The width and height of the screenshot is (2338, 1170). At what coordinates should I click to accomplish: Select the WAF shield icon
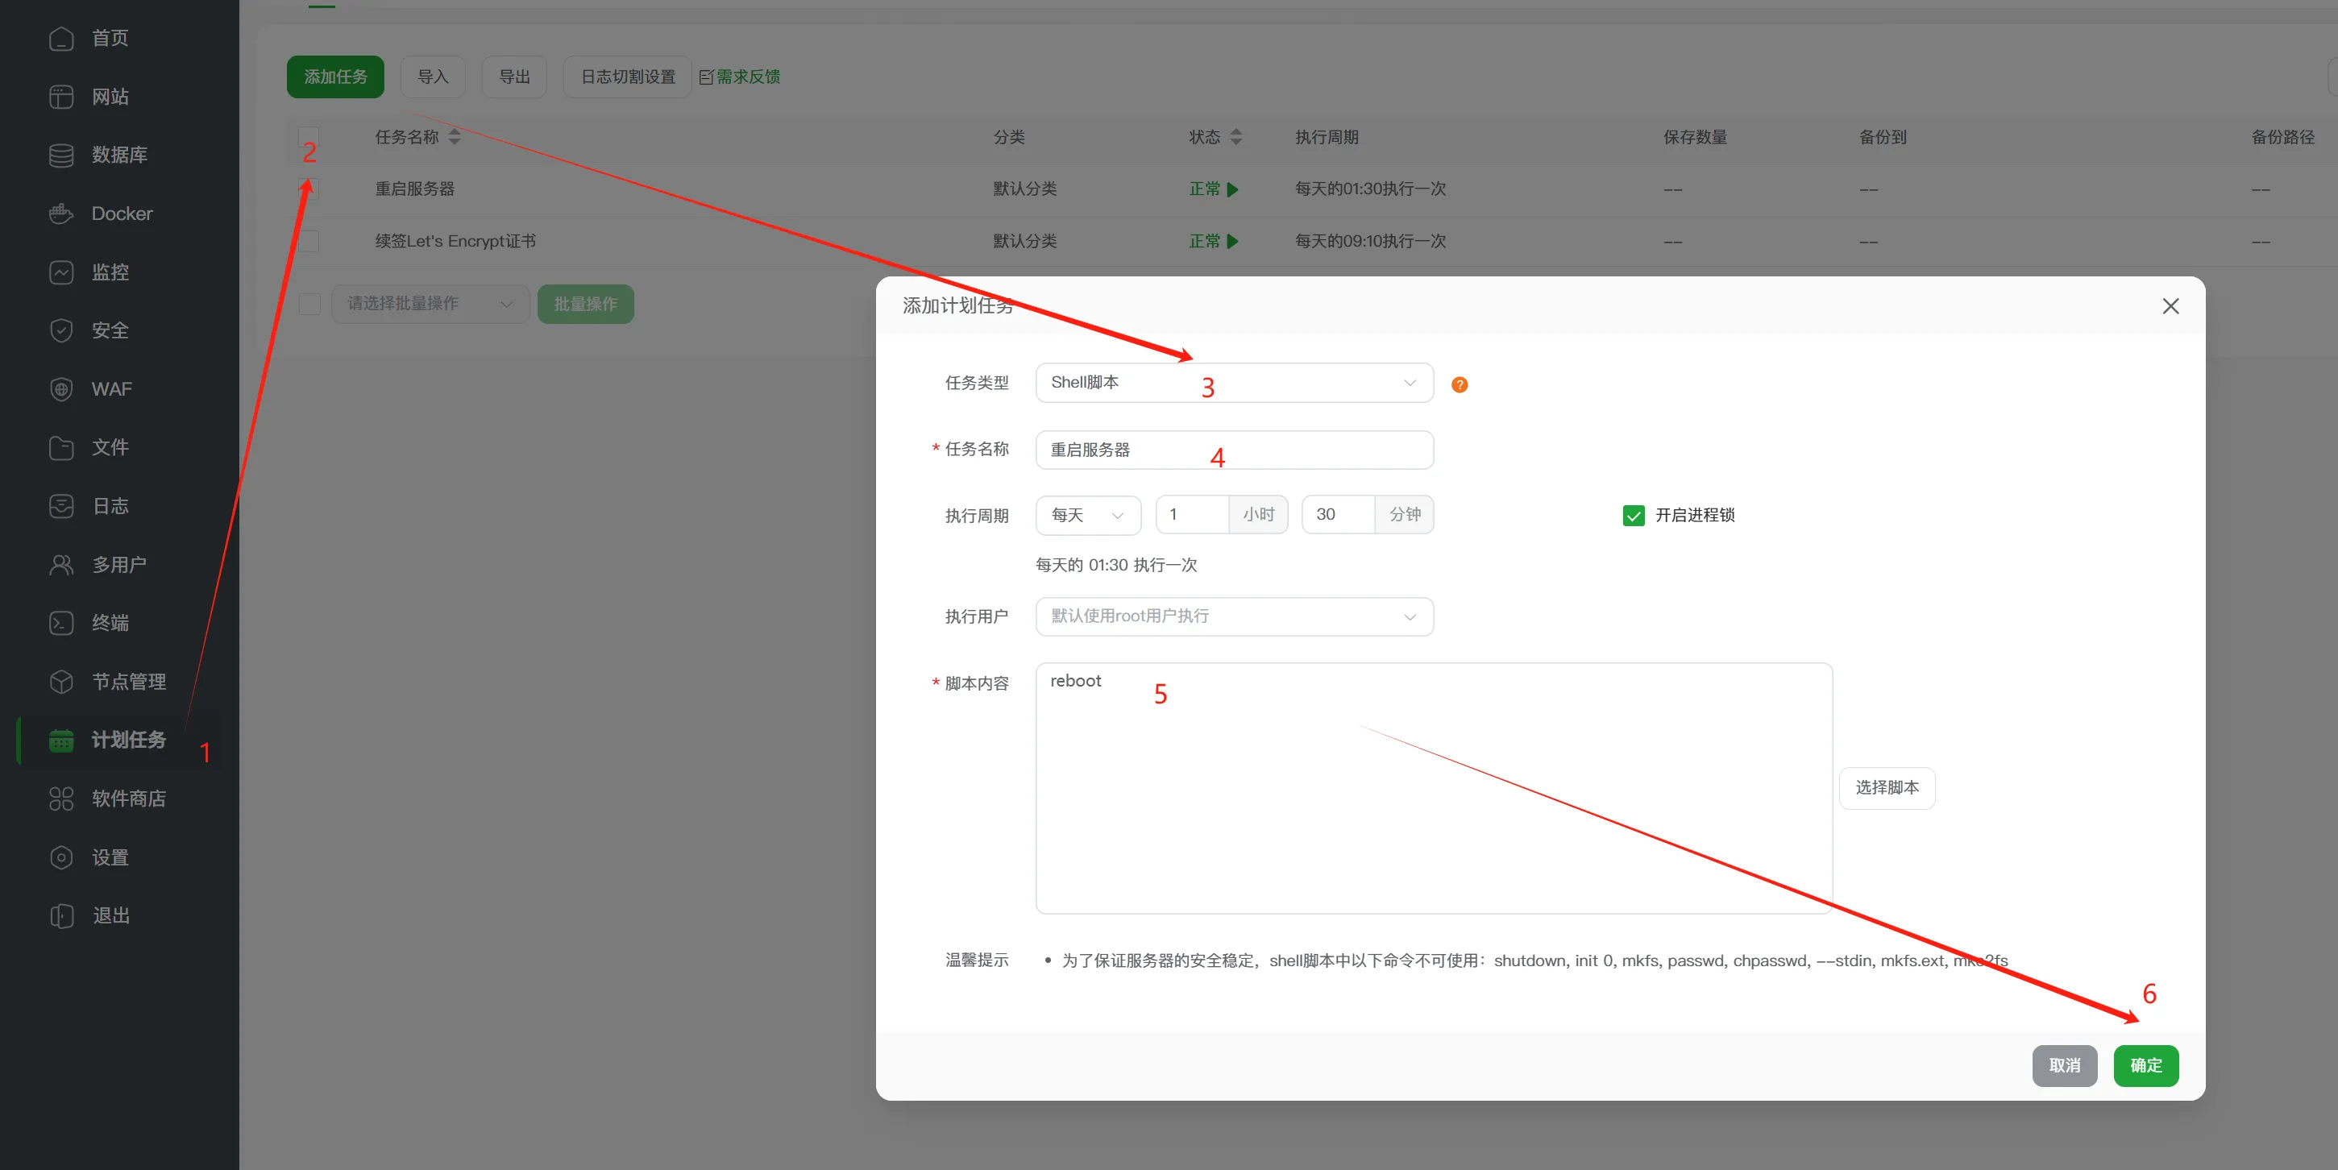click(60, 388)
